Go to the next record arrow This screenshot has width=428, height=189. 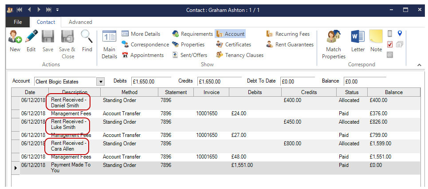pos(39,10)
